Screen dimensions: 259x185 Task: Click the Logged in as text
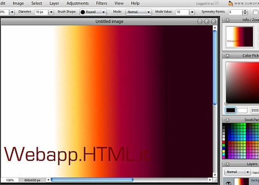click(204, 4)
